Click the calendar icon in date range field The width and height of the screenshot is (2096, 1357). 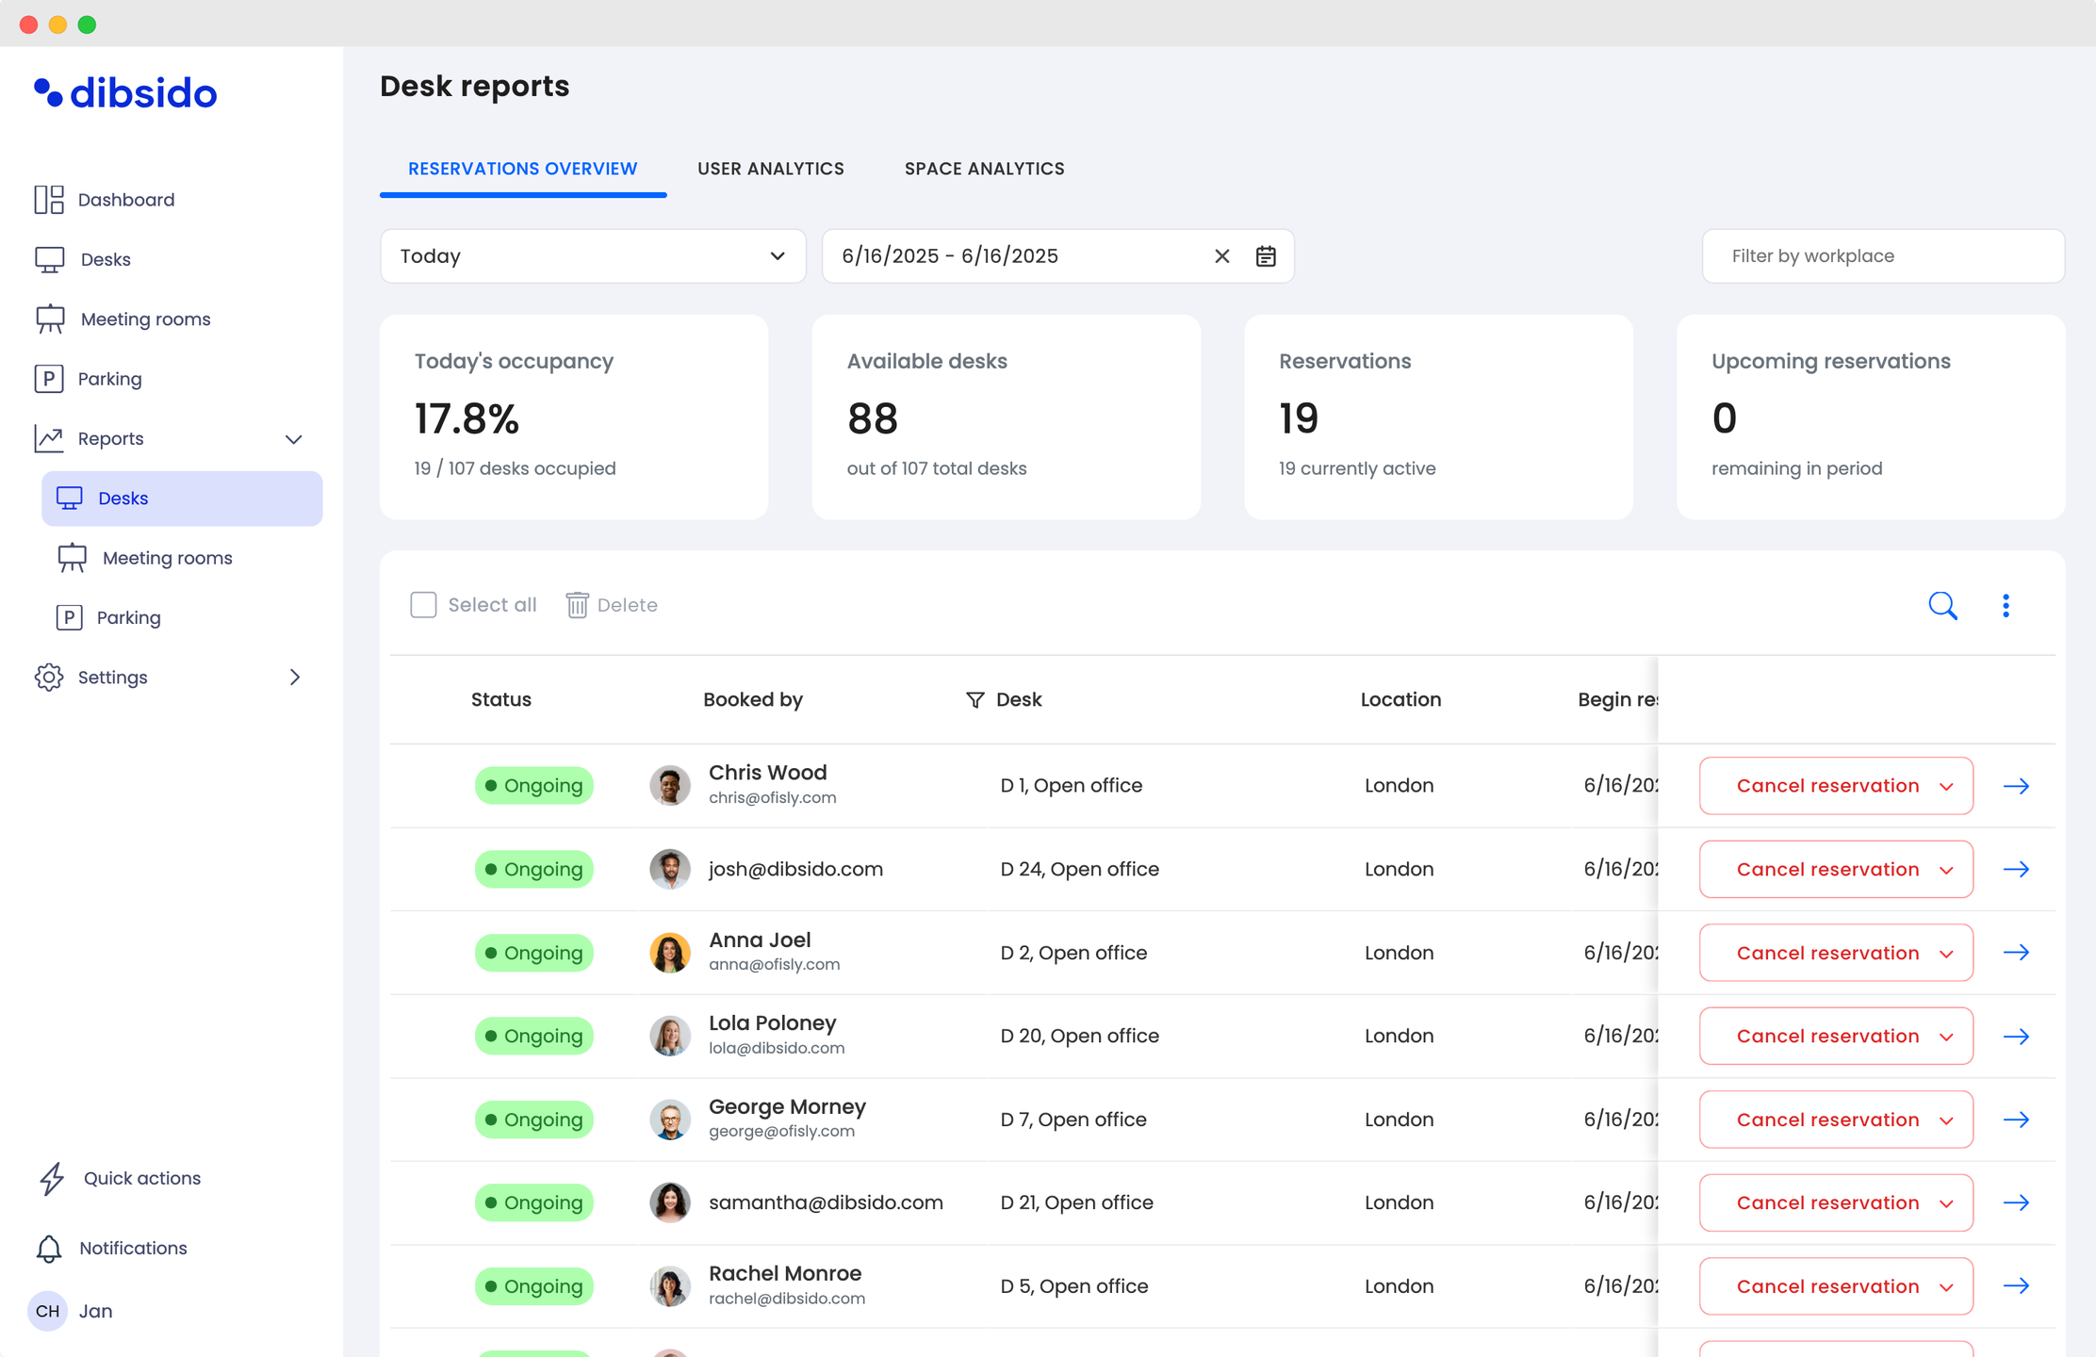point(1266,256)
